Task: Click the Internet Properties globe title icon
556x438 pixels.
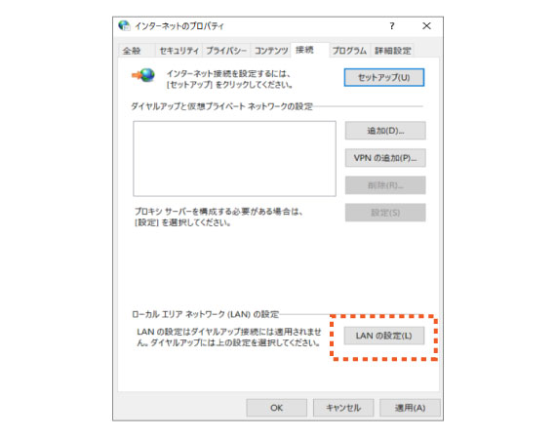Action: pos(124,25)
